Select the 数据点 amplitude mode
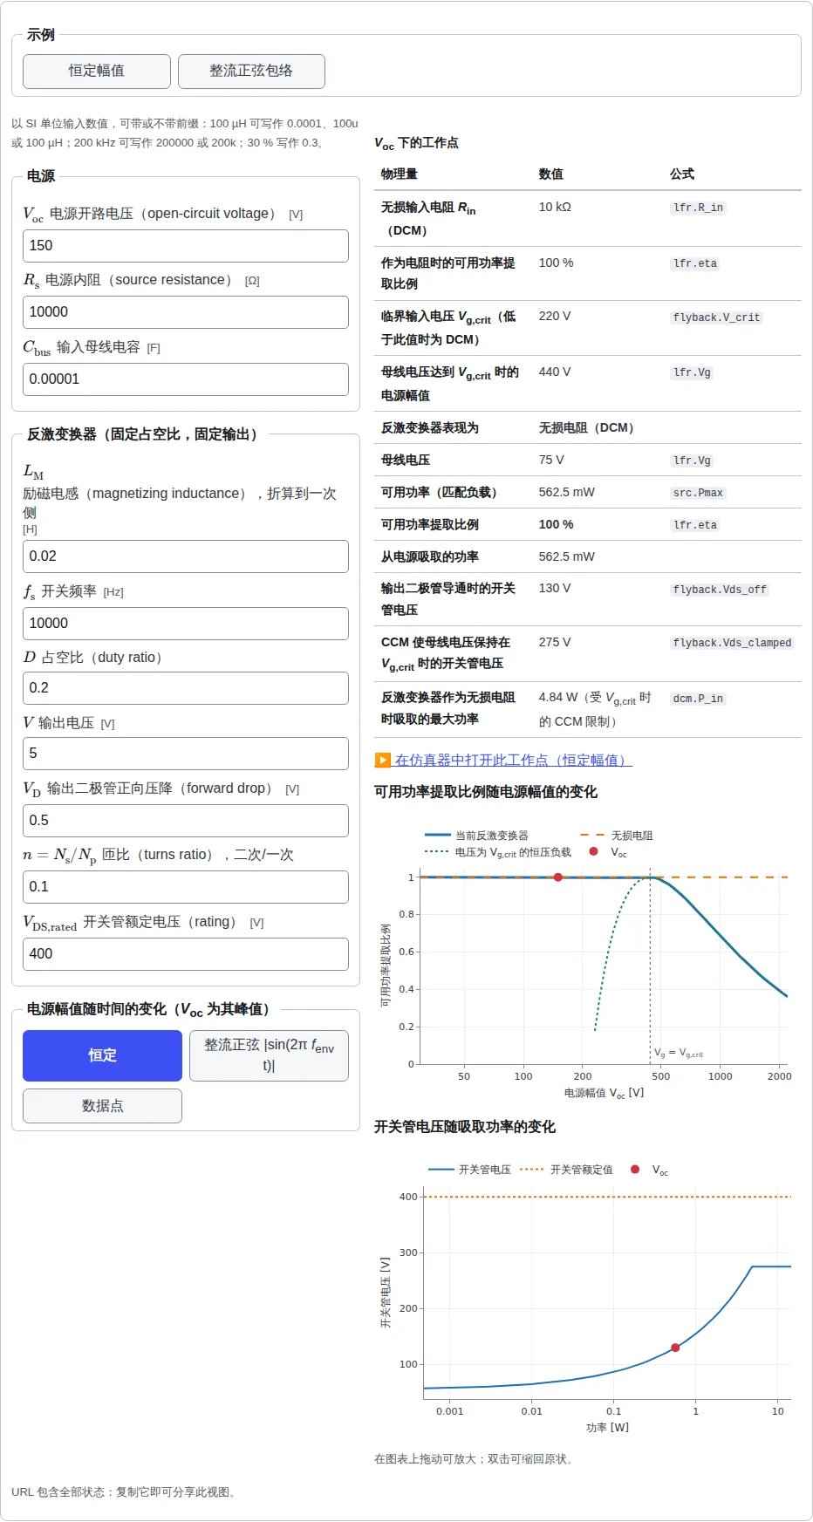This screenshot has width=813, height=1522. tap(102, 1106)
